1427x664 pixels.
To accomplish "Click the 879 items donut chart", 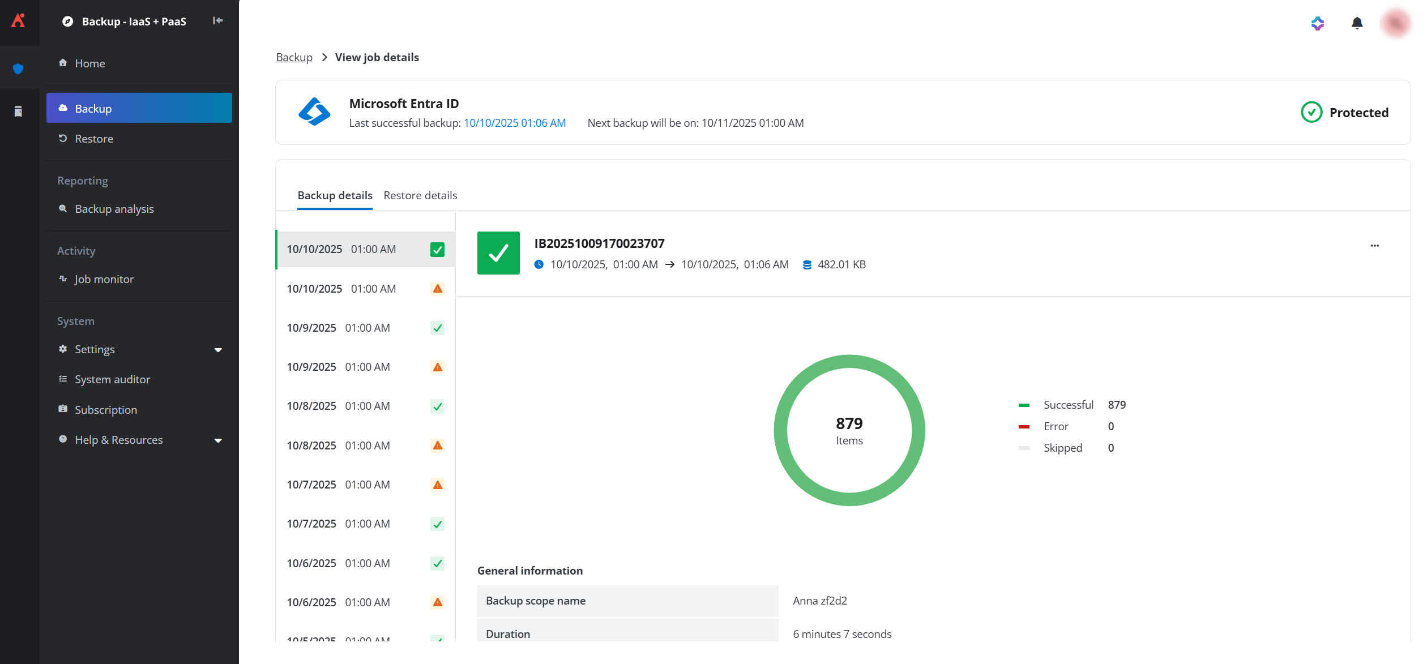I will pos(849,430).
